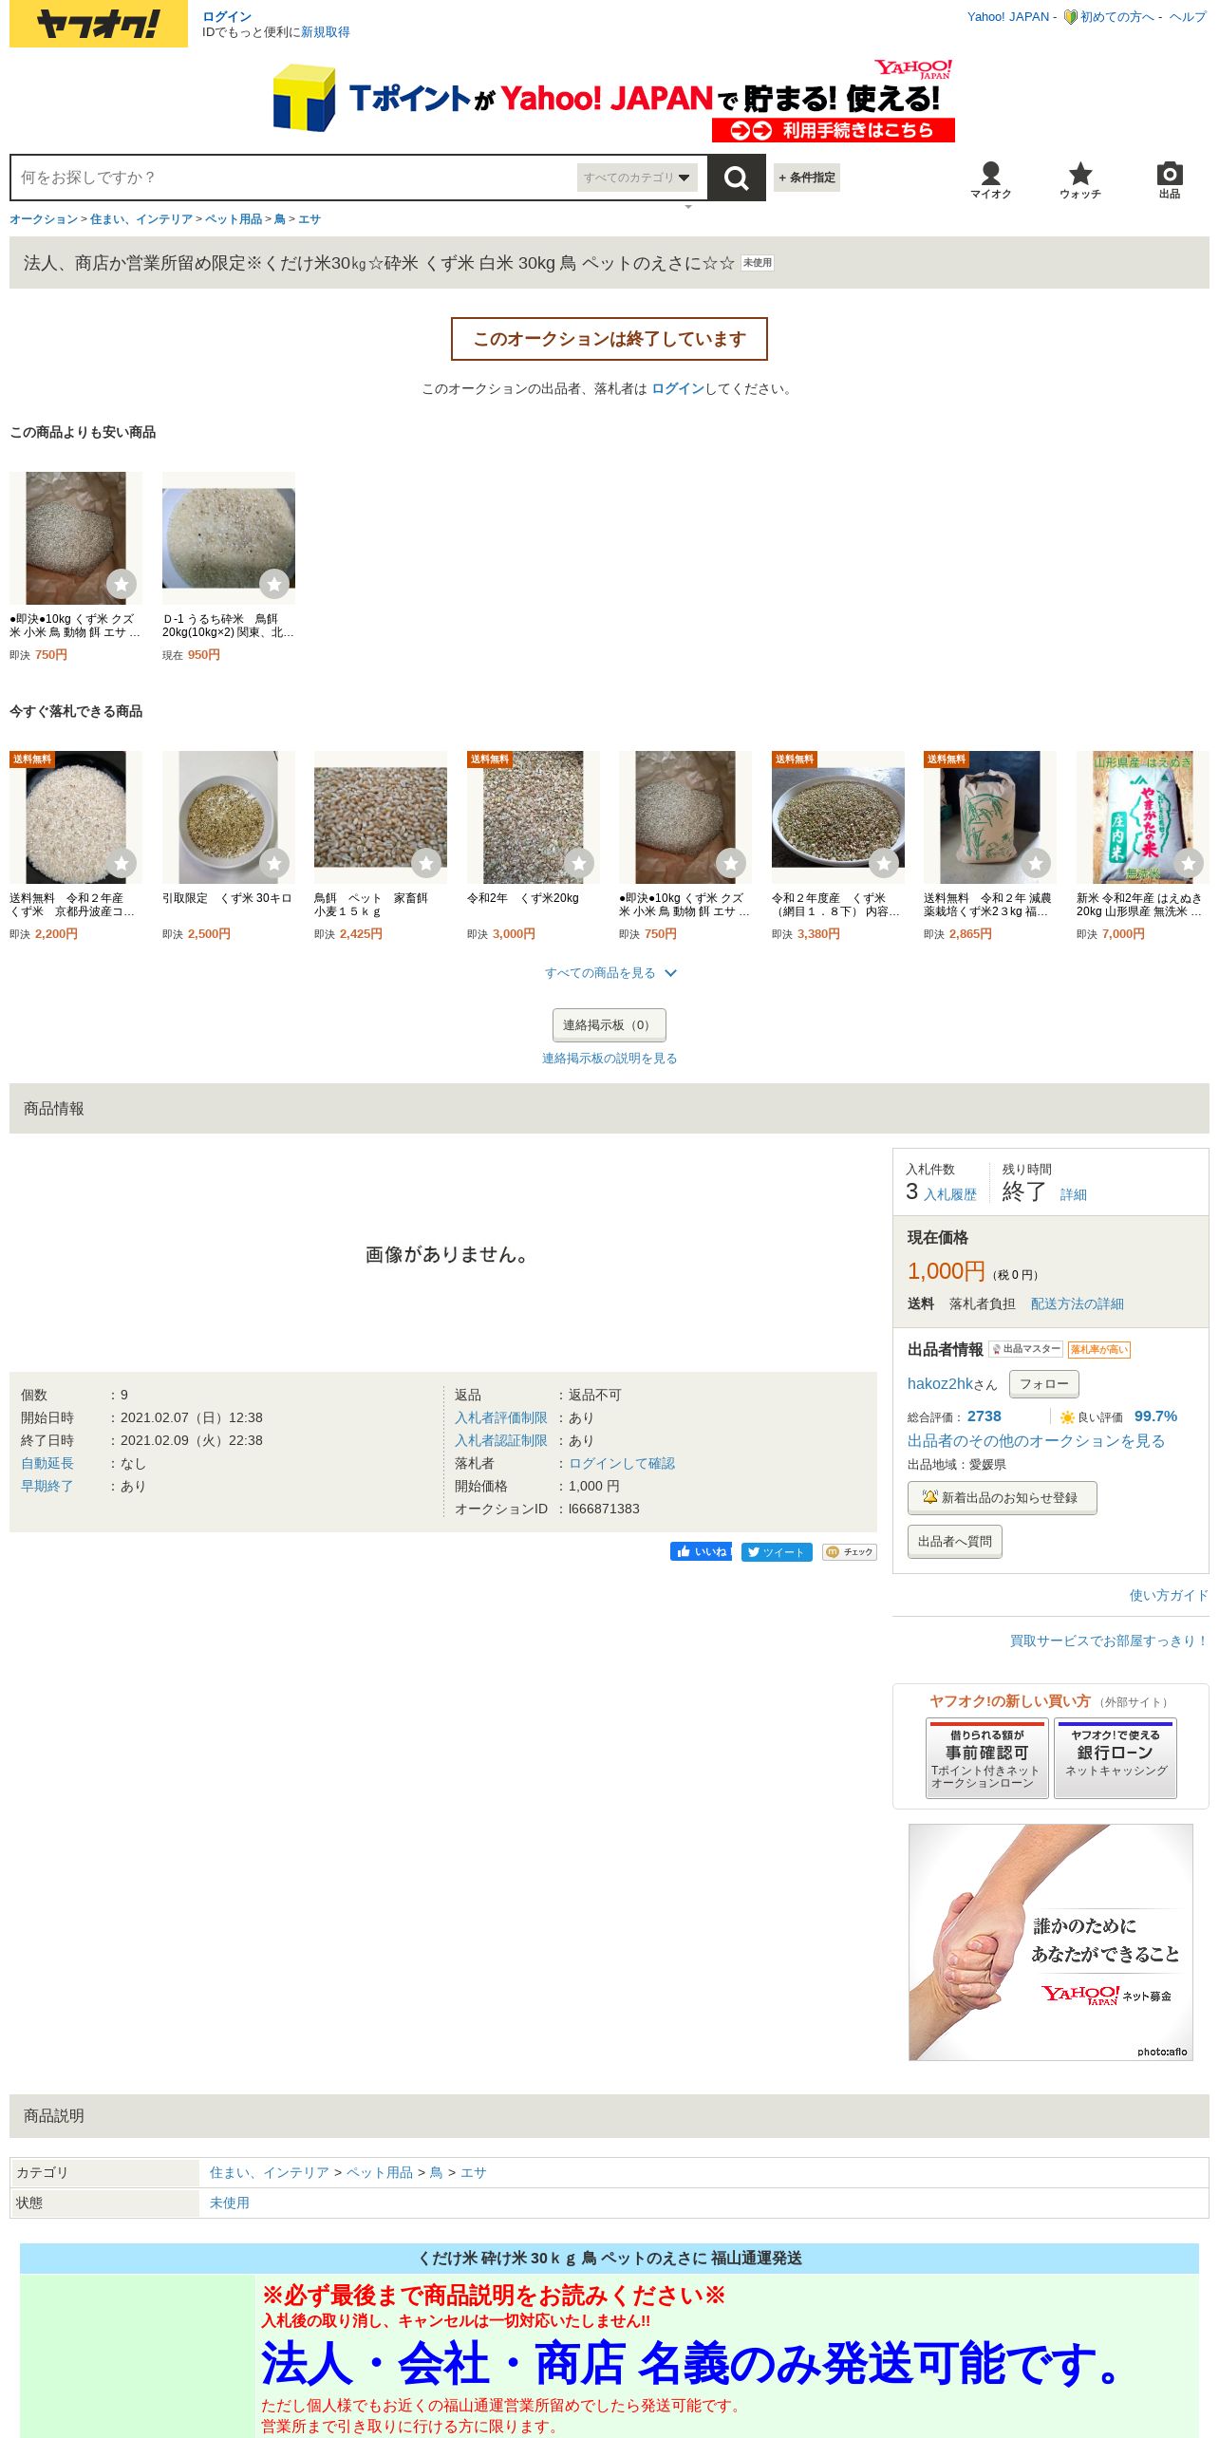Toggle watch star on やまがたの米 item

pyautogui.click(x=1188, y=863)
